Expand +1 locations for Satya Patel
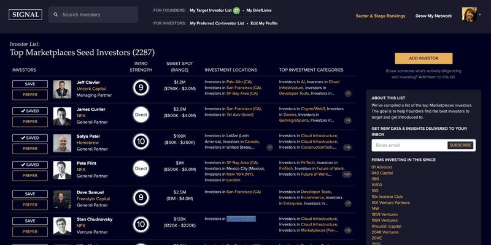 269,147
